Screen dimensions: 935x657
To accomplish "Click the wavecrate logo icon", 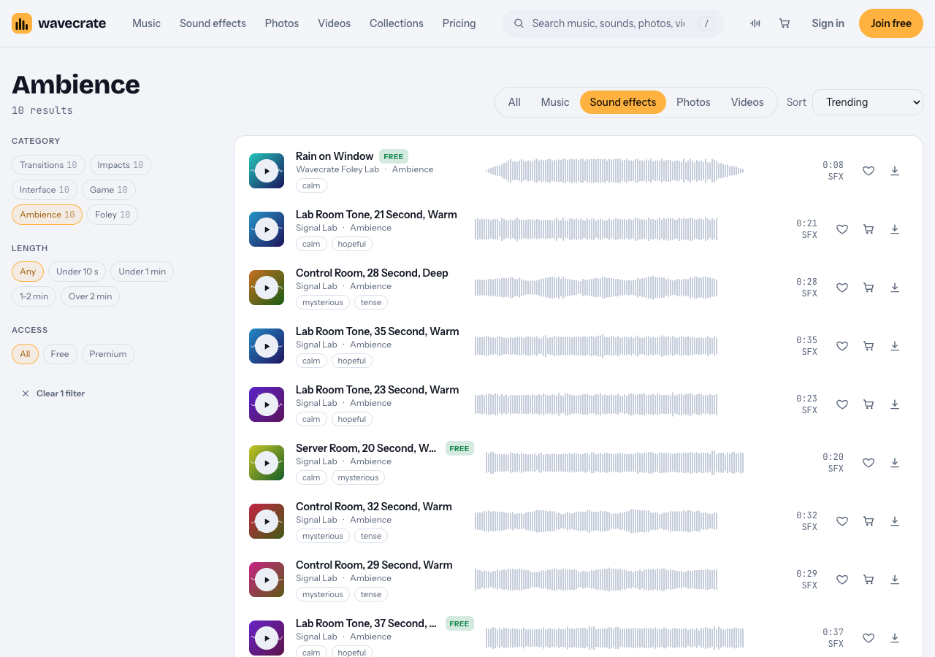I will click(x=22, y=23).
